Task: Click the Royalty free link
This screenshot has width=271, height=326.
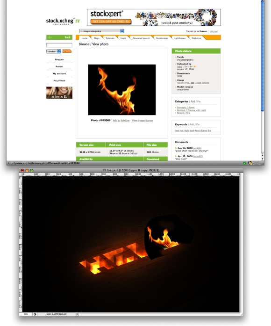Action: click(x=183, y=83)
